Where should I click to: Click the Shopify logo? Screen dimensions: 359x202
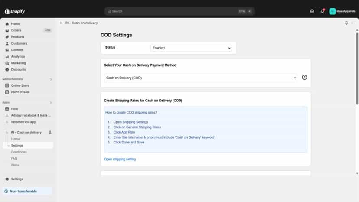(15, 11)
